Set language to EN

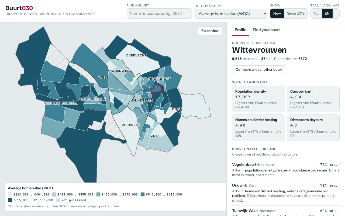[327, 13]
